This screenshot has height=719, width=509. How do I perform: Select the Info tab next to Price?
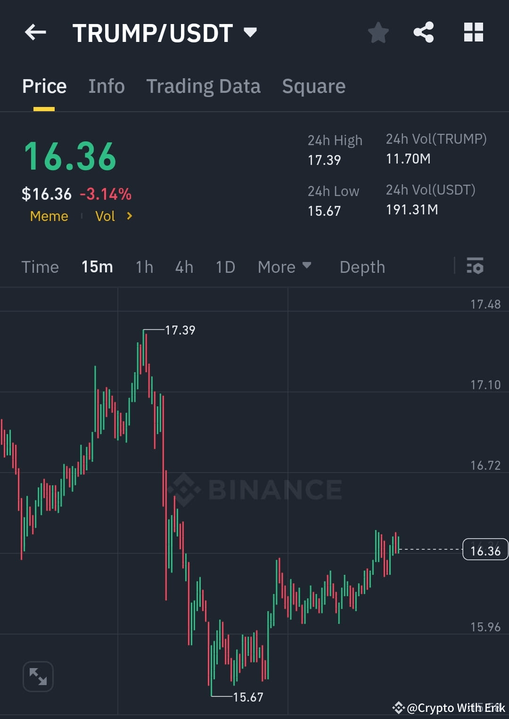(x=106, y=86)
